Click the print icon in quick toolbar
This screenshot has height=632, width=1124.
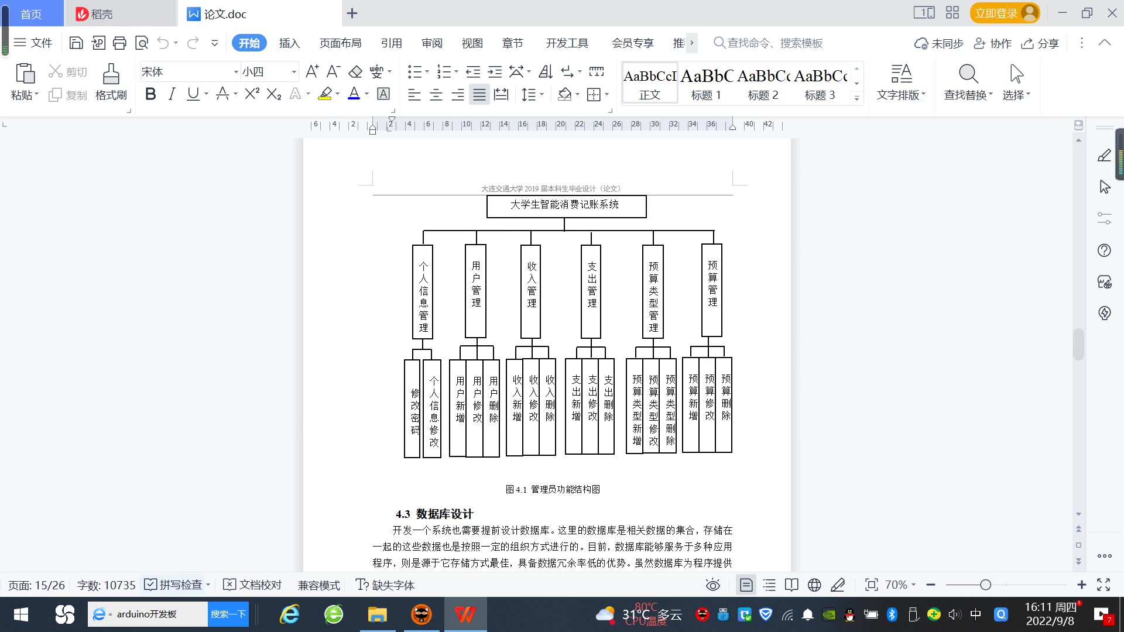pos(119,43)
